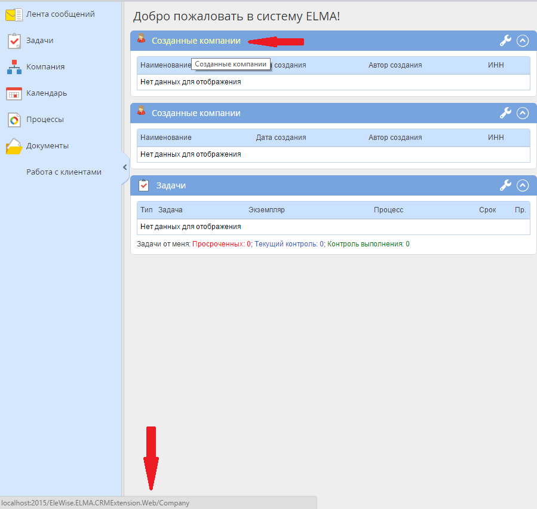
Task: Sort Задачи table by Срок column
Action: (487, 210)
